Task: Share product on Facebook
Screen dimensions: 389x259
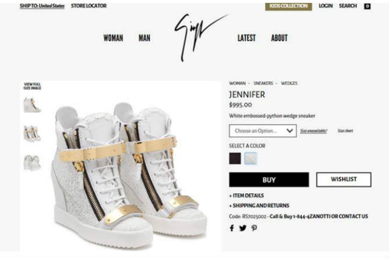Action: 232,228
